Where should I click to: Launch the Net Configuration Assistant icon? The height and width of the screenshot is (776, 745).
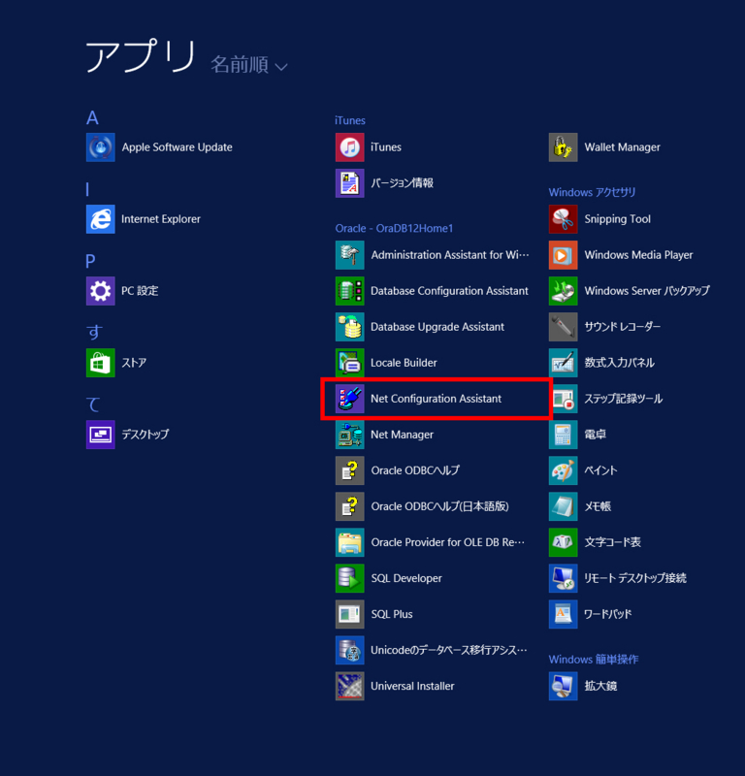tap(349, 399)
